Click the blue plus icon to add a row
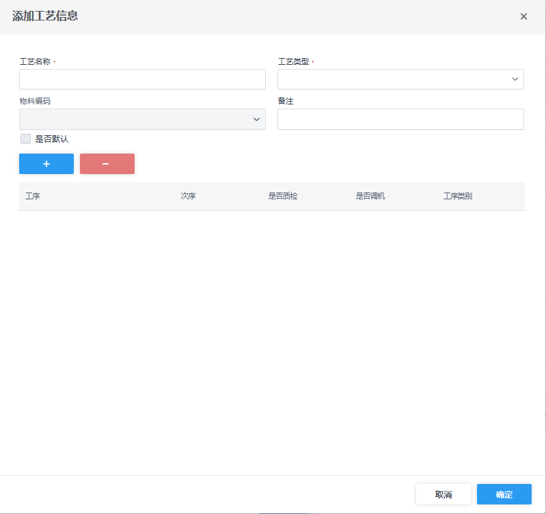546x514 pixels. pyautogui.click(x=46, y=164)
